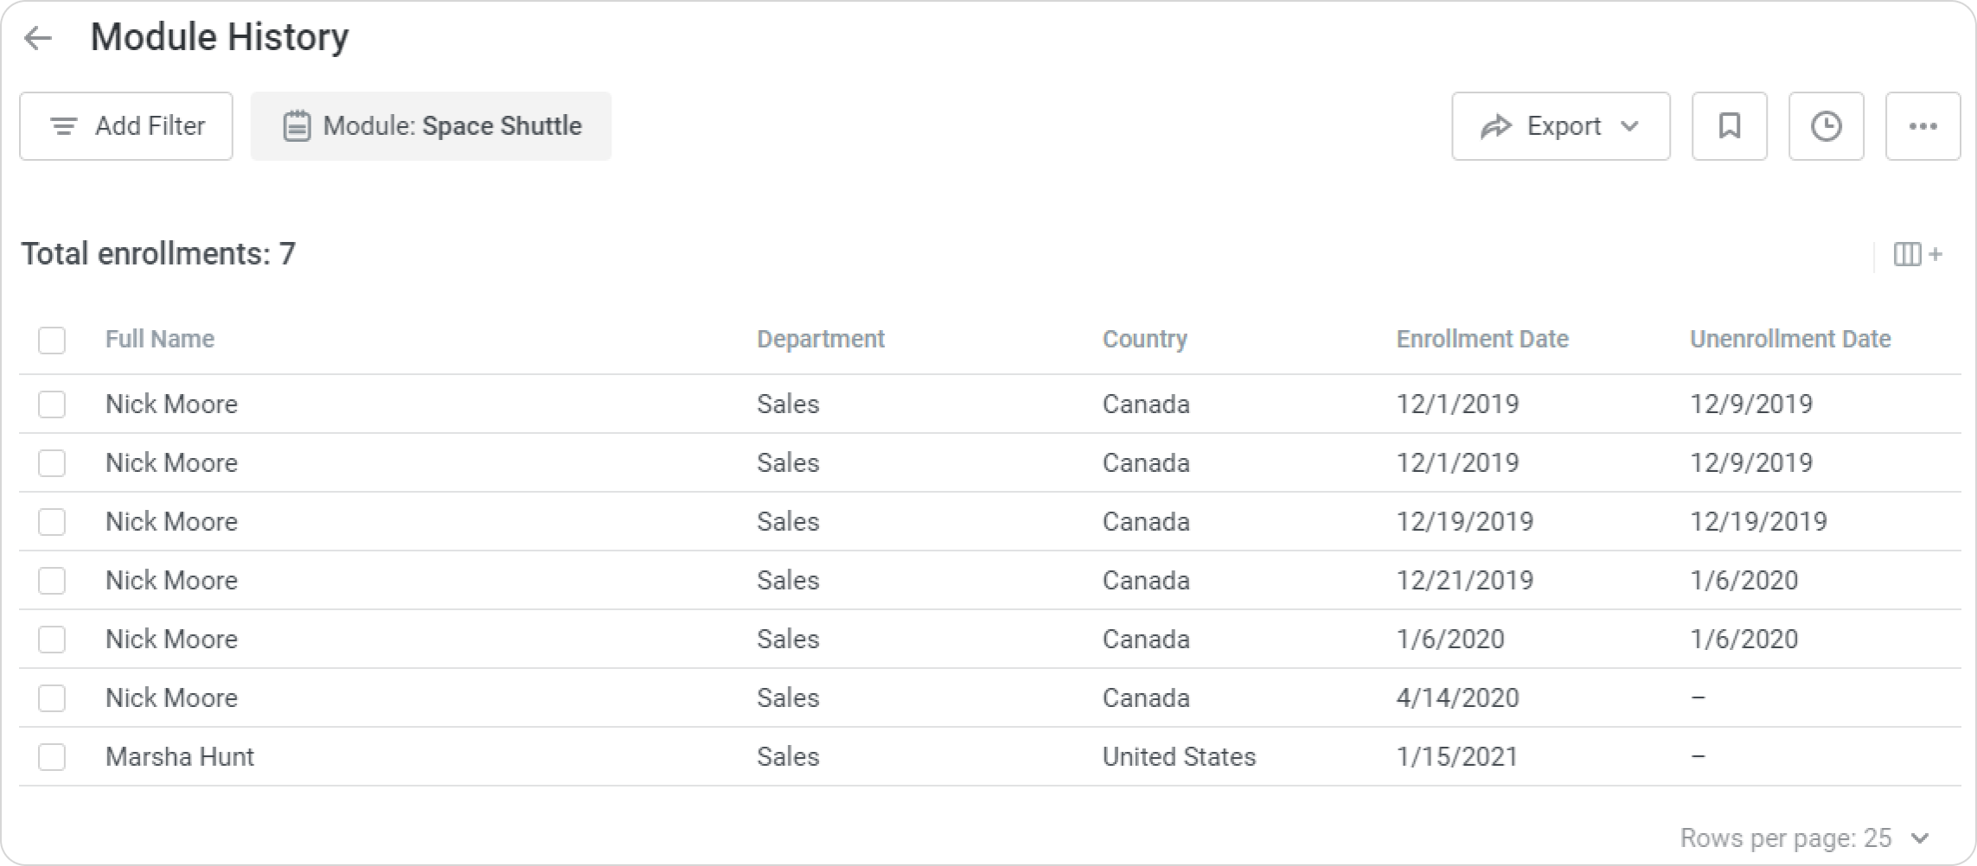Expand the Rows per page selector
The width and height of the screenshot is (1977, 866).
pyautogui.click(x=1920, y=837)
